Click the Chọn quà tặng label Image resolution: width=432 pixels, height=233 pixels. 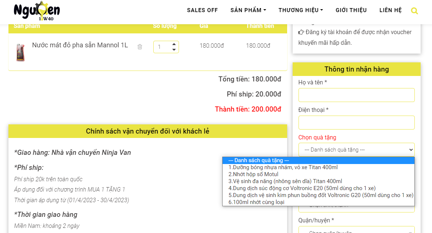317,137
